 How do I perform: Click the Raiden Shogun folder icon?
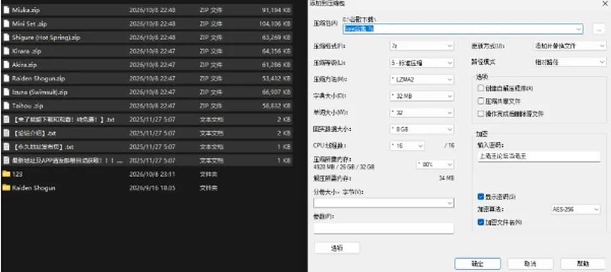(x=6, y=187)
